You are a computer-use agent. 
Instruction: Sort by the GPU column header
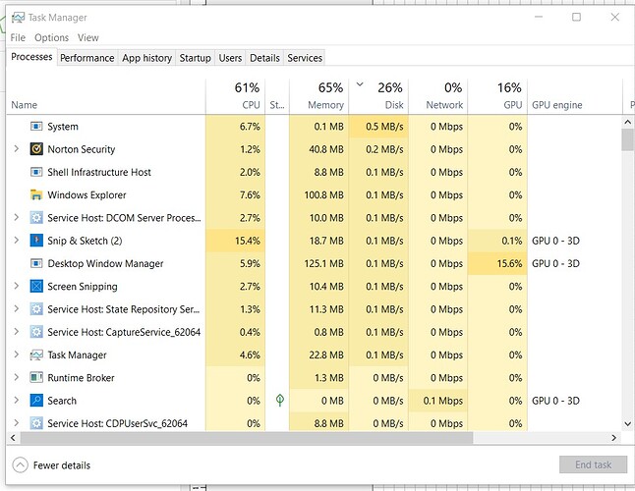pos(497,97)
